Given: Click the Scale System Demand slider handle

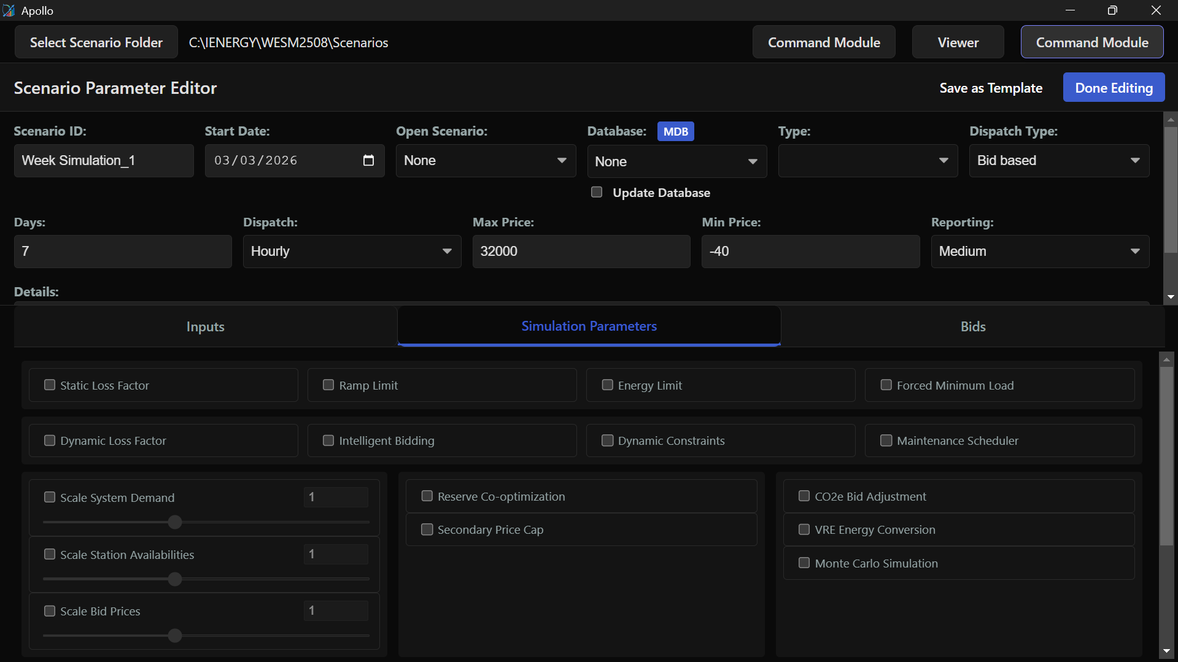Looking at the screenshot, I should [x=175, y=522].
